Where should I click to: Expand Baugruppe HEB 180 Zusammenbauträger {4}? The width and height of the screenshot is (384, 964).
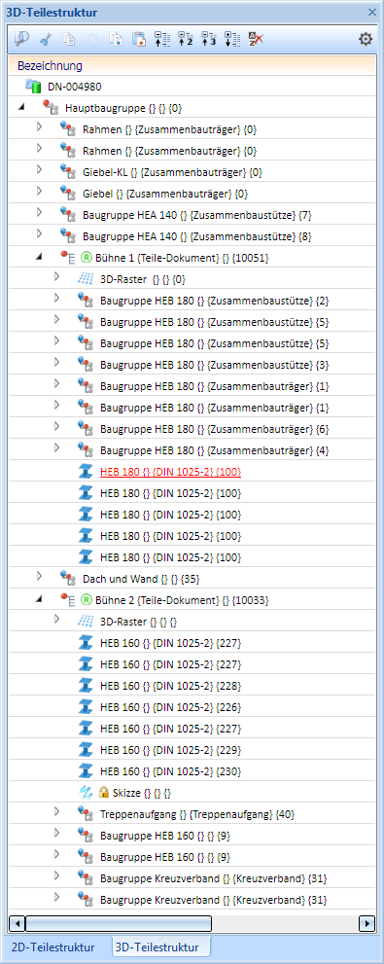pyautogui.click(x=57, y=447)
